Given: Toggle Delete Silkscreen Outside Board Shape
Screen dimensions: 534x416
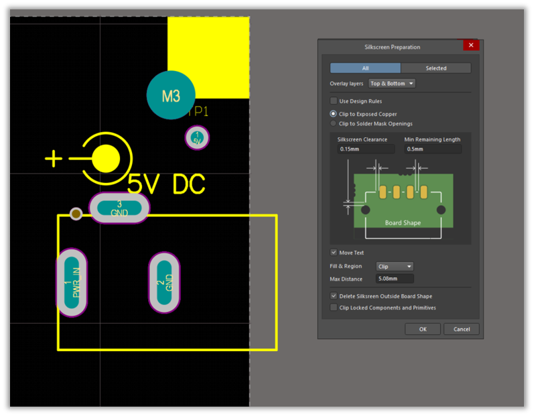Looking at the screenshot, I should (x=334, y=296).
